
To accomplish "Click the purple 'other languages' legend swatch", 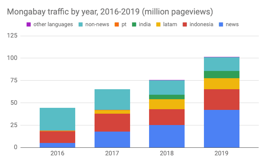I will [x=29, y=24].
